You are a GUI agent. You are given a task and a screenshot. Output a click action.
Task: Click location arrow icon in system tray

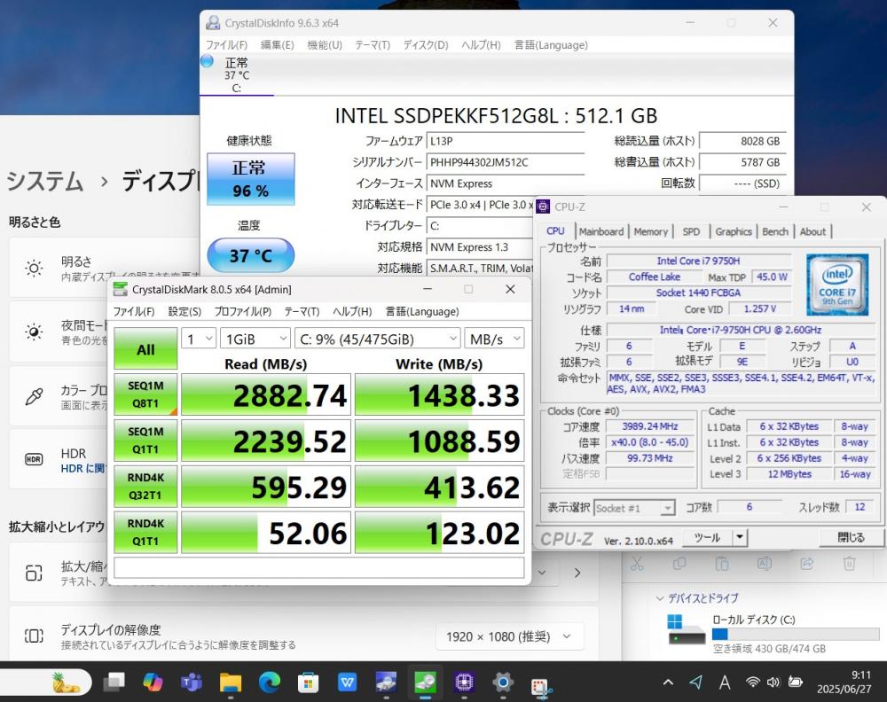coord(695,682)
